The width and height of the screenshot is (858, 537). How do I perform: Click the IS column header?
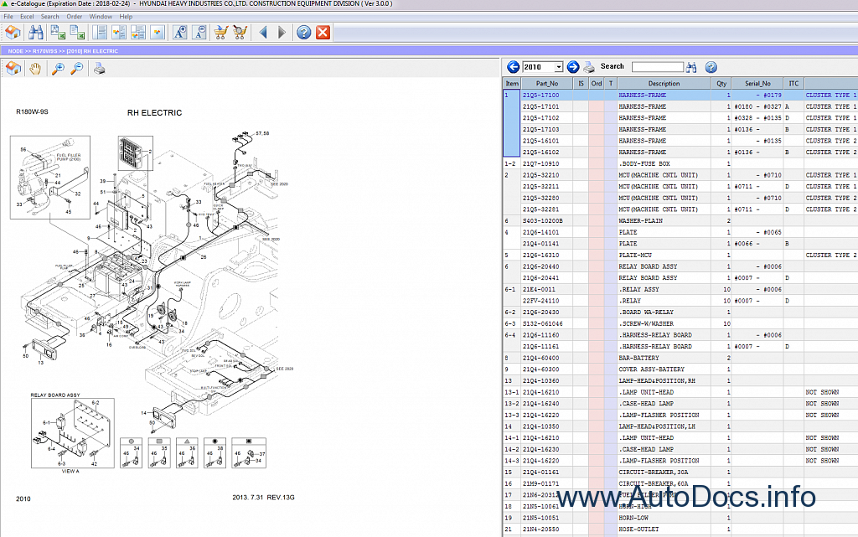[x=581, y=83]
